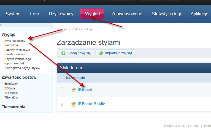Go to Statystyki i logi tab

point(166,14)
